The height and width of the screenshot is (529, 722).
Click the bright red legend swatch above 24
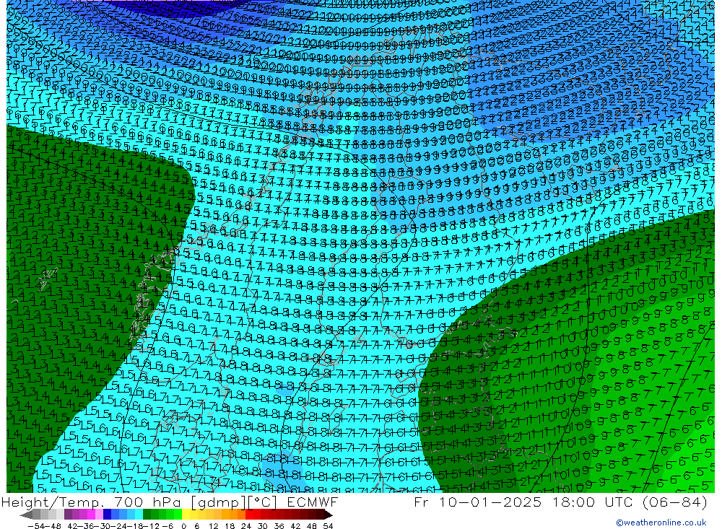[x=249, y=515]
